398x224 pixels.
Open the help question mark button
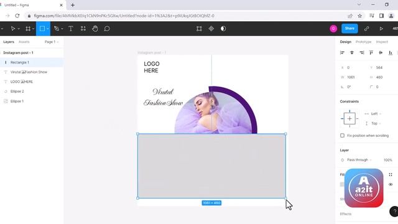394,212
